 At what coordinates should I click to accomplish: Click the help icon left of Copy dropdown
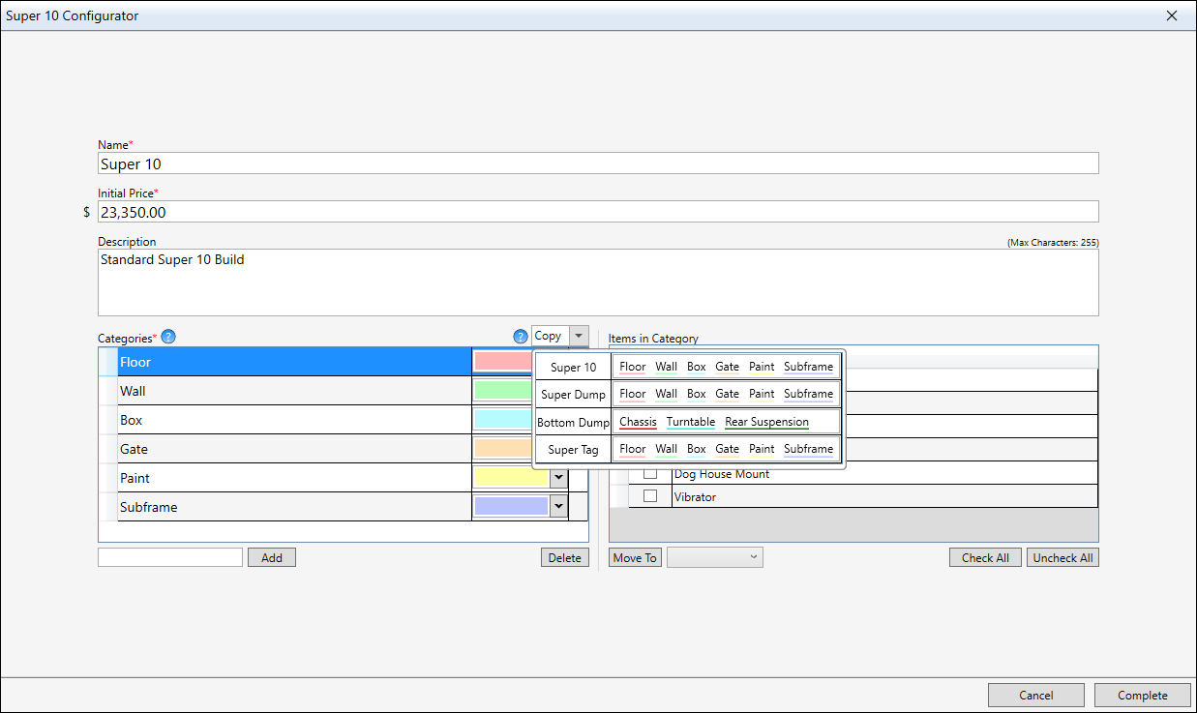tap(521, 337)
